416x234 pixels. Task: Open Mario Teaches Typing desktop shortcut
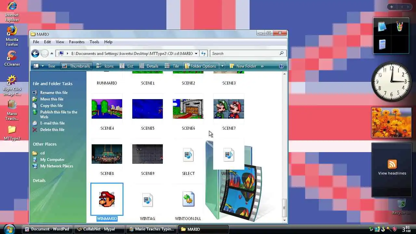pyautogui.click(x=12, y=110)
